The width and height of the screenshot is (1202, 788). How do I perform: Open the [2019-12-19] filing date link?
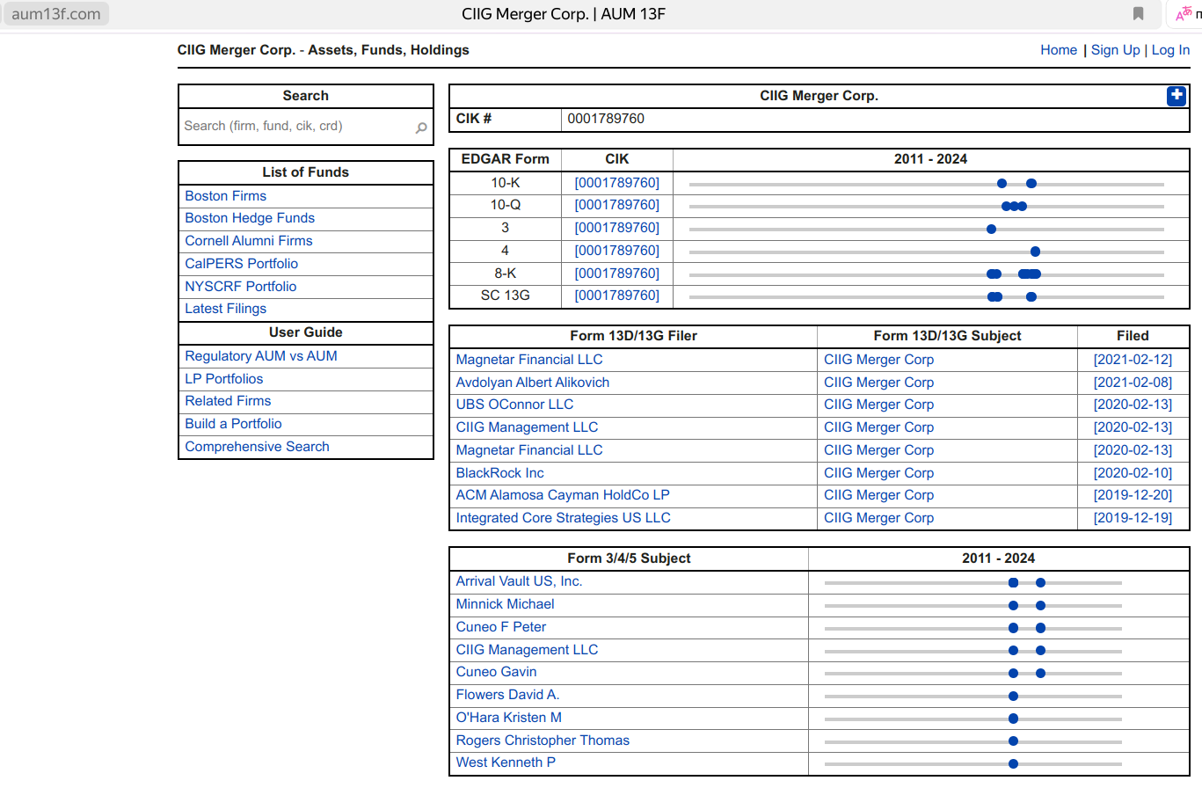point(1133,518)
